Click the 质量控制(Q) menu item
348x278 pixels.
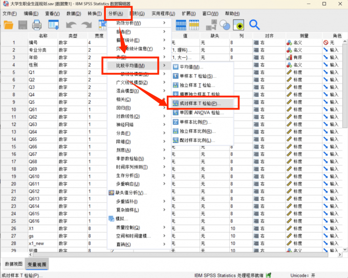(139, 227)
